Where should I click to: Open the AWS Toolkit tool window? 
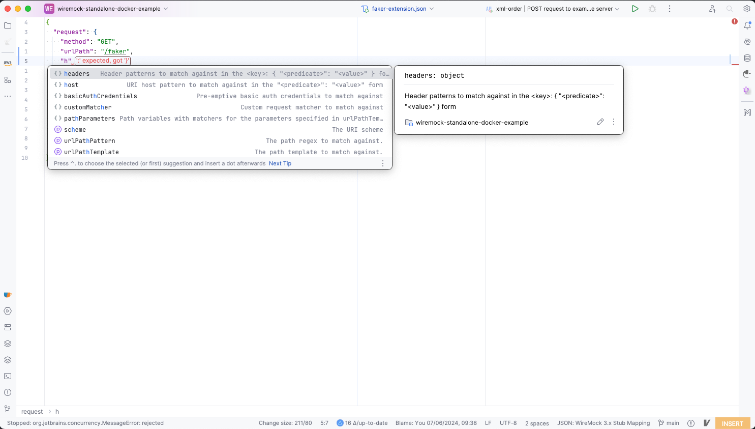pyautogui.click(x=8, y=63)
